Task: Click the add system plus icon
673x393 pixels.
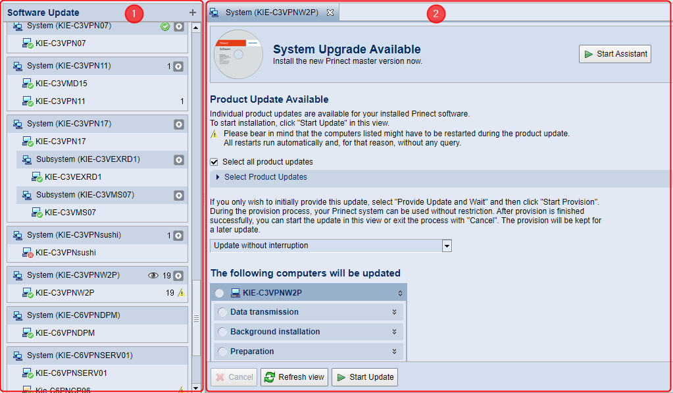Action: (x=192, y=13)
